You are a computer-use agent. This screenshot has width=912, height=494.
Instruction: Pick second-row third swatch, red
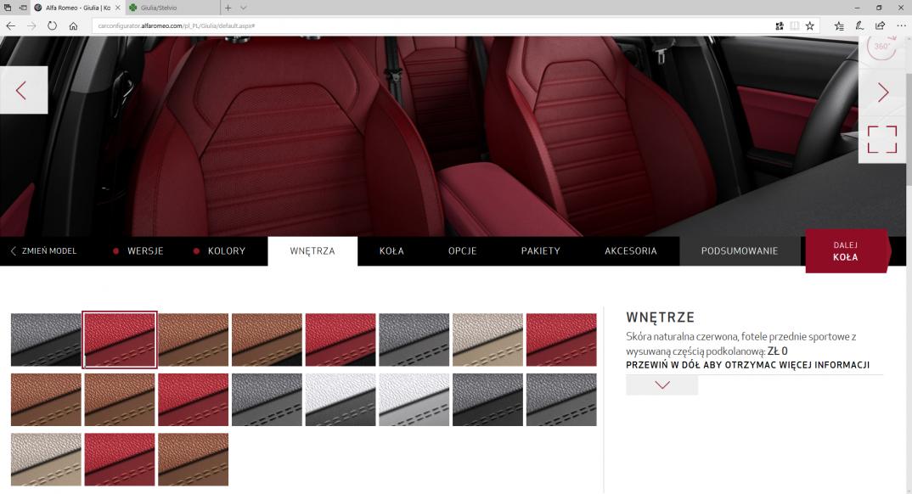point(193,400)
